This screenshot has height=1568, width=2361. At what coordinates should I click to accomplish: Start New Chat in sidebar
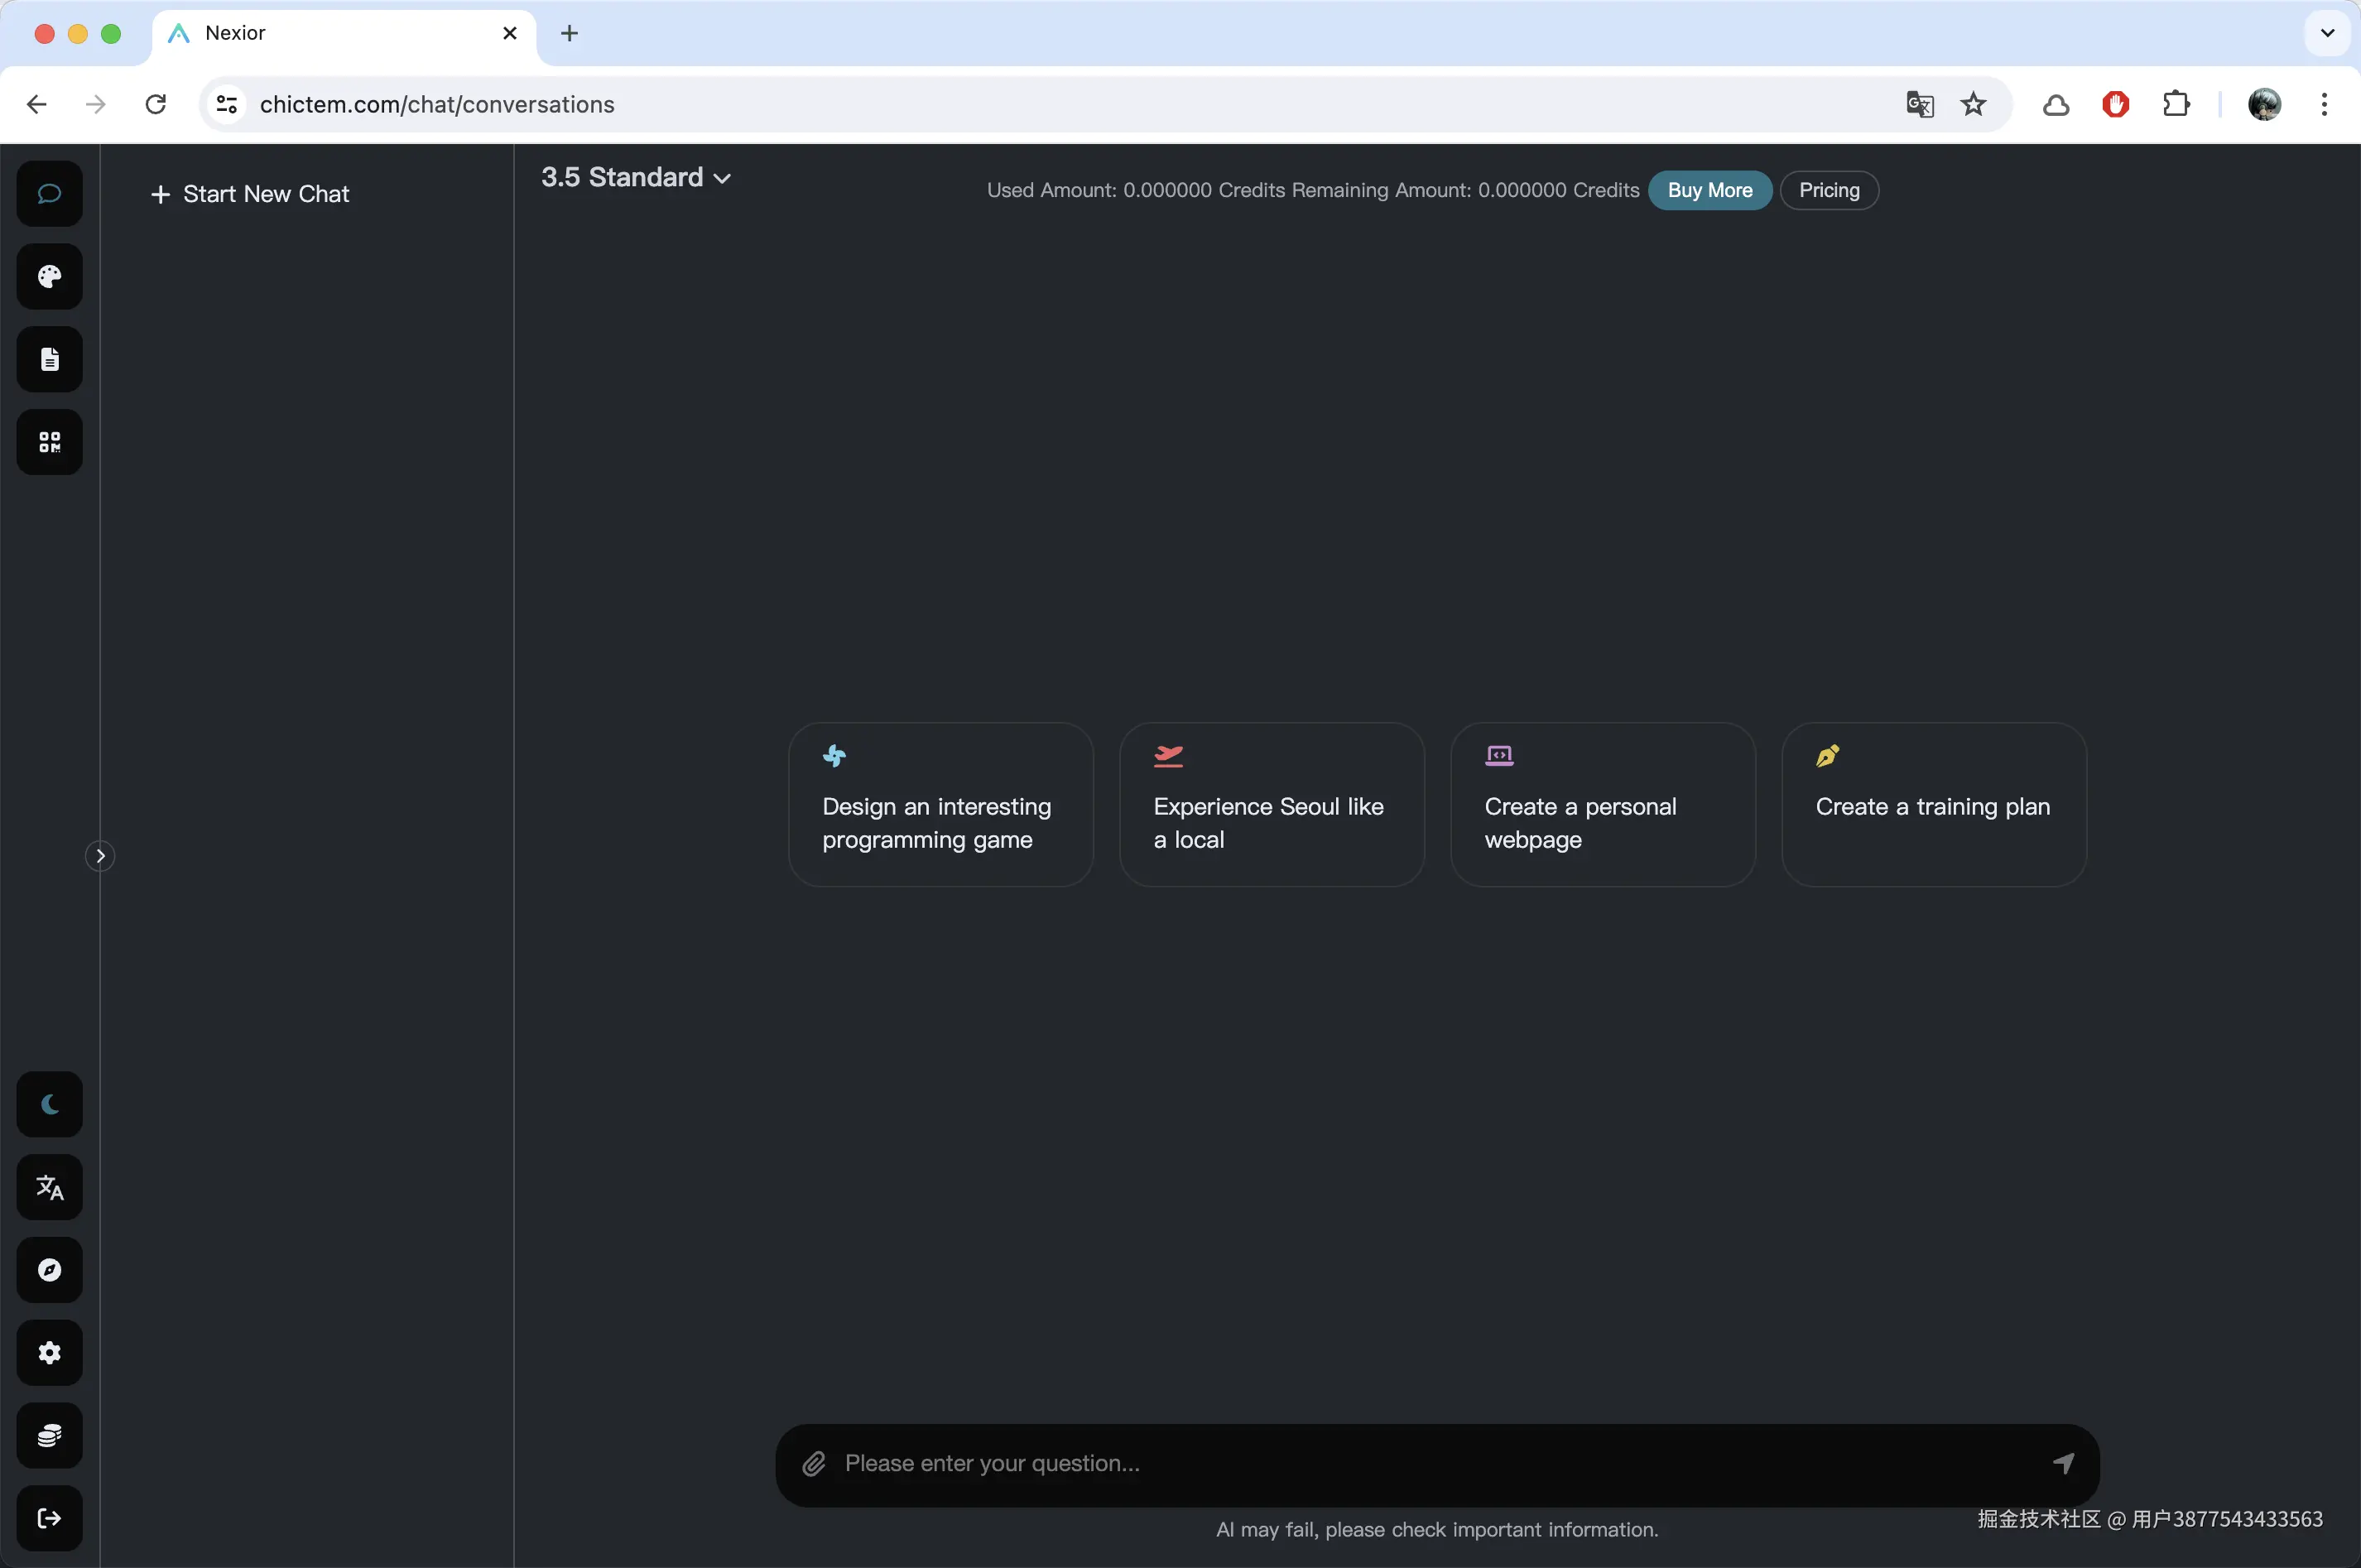[250, 194]
